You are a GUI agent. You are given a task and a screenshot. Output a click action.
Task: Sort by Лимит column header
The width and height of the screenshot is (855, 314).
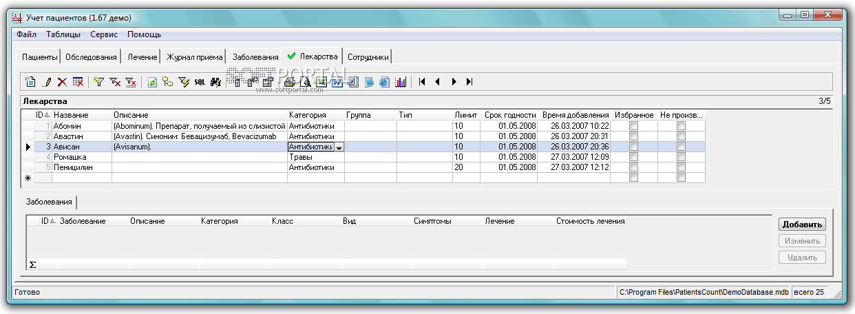(x=466, y=115)
